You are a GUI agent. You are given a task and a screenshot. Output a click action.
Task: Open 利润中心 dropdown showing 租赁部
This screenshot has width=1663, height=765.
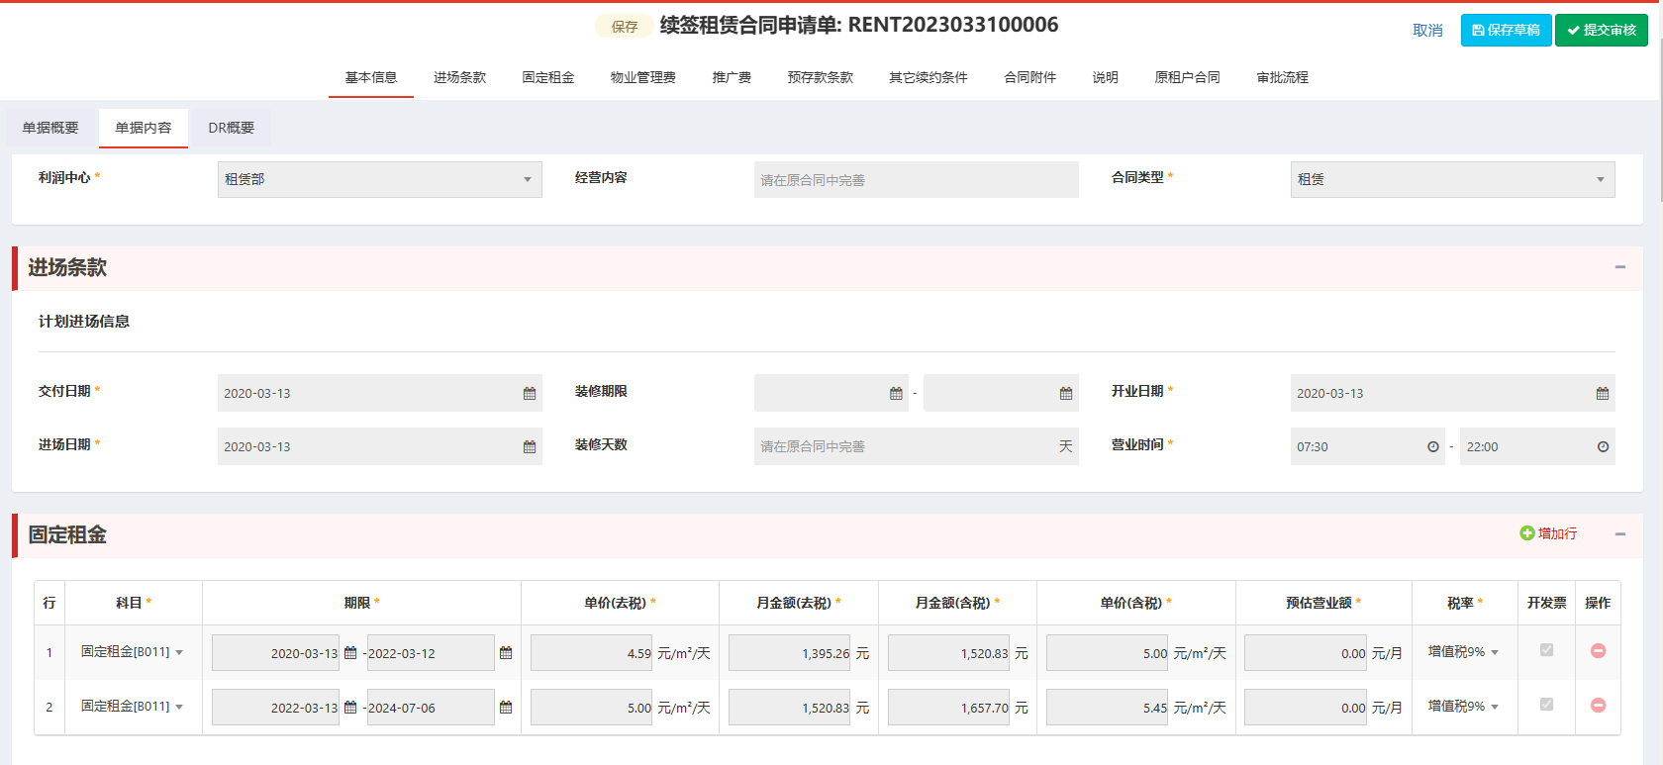[x=380, y=179]
